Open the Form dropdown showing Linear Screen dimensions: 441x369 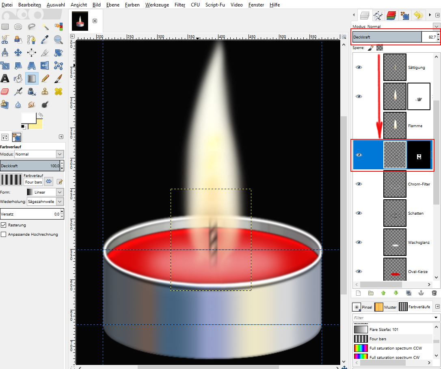pyautogui.click(x=45, y=192)
